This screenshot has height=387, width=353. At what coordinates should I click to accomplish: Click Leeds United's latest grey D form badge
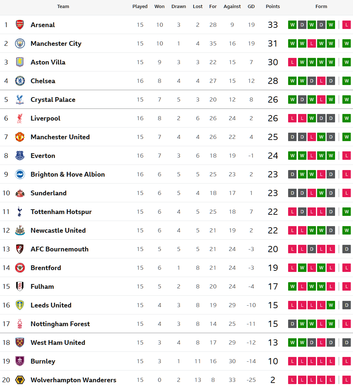[346, 305]
